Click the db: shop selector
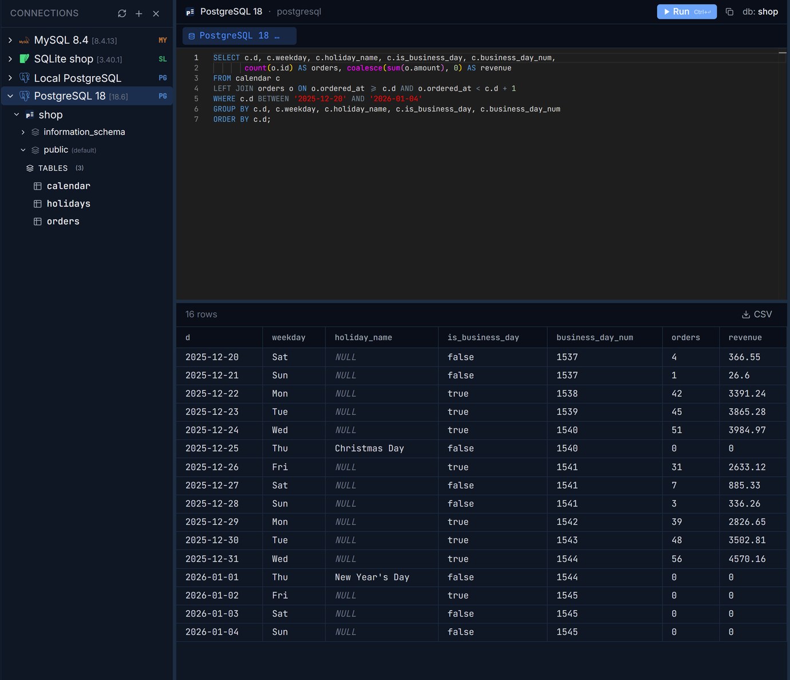Viewport: 790px width, 680px height. [760, 11]
